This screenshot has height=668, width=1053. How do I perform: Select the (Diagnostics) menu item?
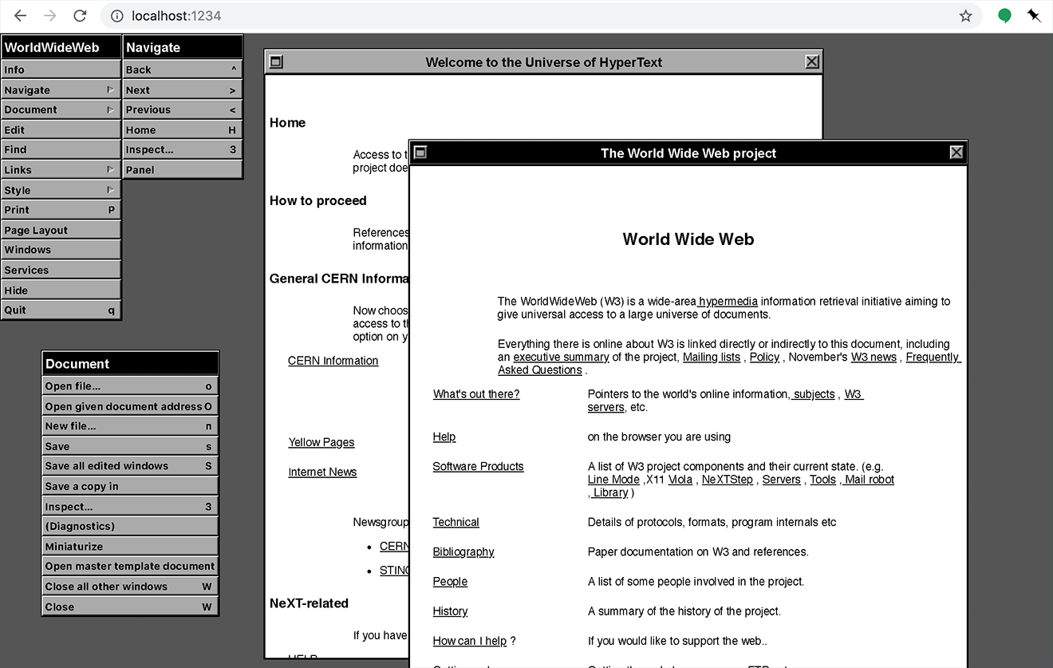click(x=130, y=526)
